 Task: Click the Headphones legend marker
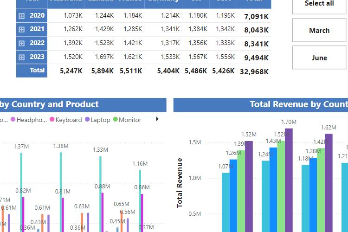coord(13,119)
